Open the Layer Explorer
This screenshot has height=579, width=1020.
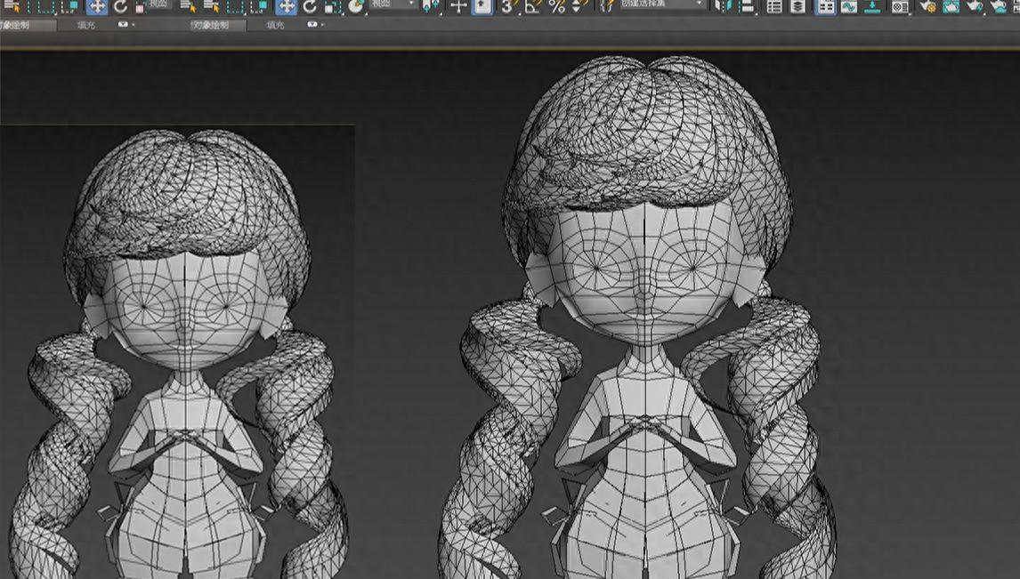coord(798,6)
